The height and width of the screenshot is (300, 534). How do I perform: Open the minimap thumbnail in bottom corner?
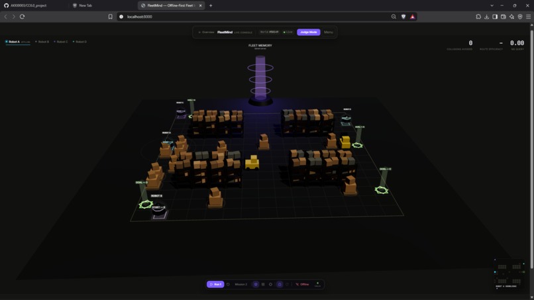[x=509, y=274]
